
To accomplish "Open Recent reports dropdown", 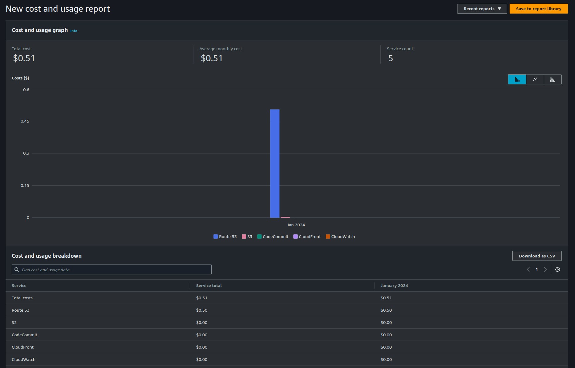I will 482,9.
